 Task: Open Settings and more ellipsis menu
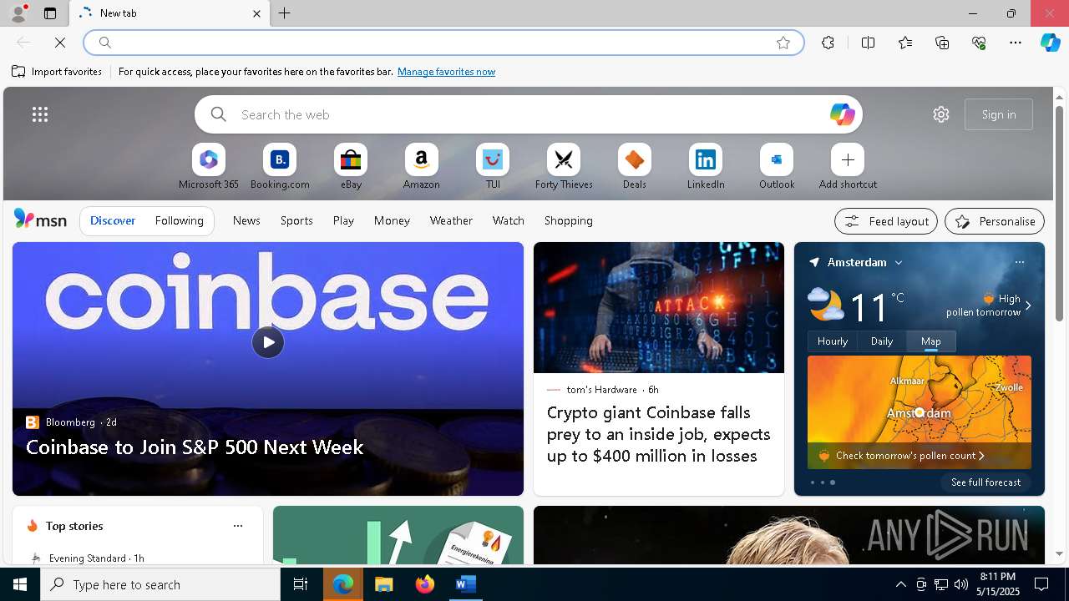pos(1016,43)
